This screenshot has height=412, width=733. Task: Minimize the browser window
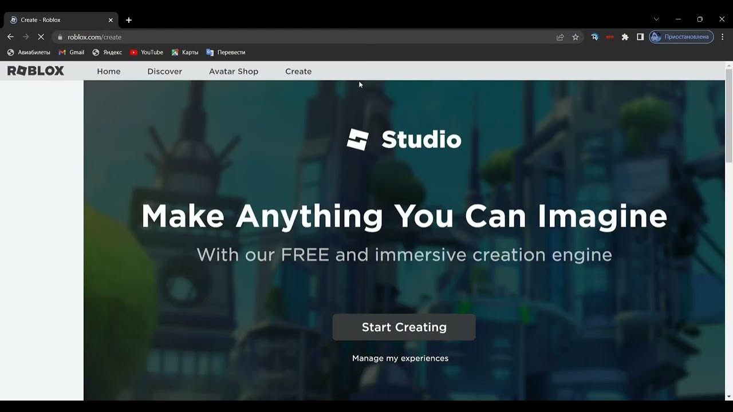(678, 19)
